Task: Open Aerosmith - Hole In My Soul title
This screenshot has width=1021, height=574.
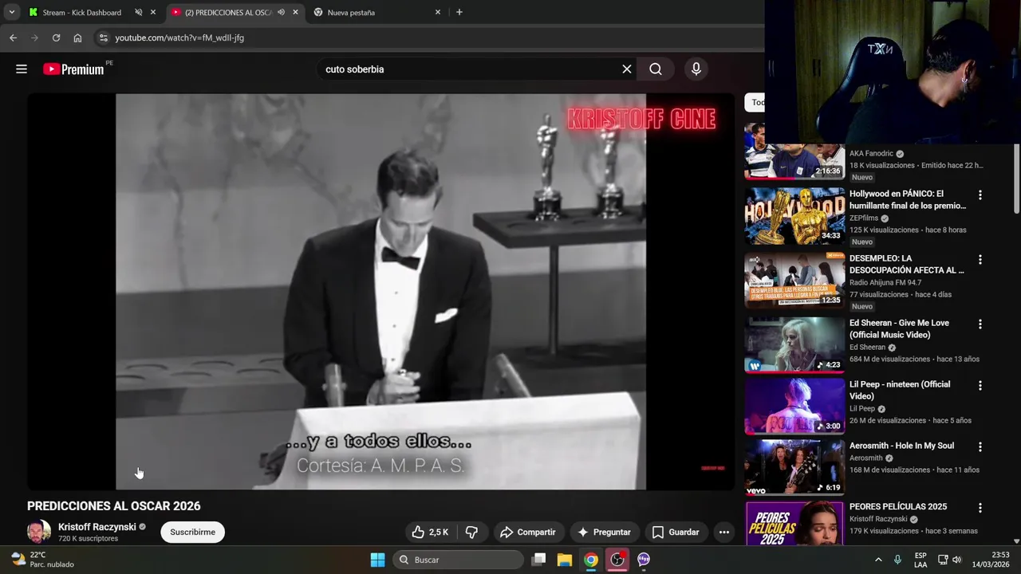Action: coord(901,446)
